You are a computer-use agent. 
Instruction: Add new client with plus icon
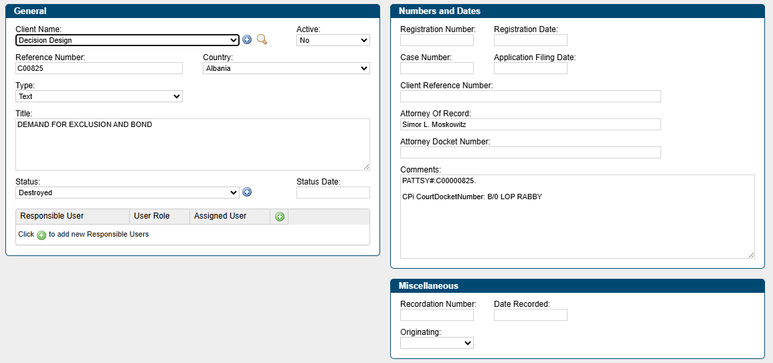point(247,40)
